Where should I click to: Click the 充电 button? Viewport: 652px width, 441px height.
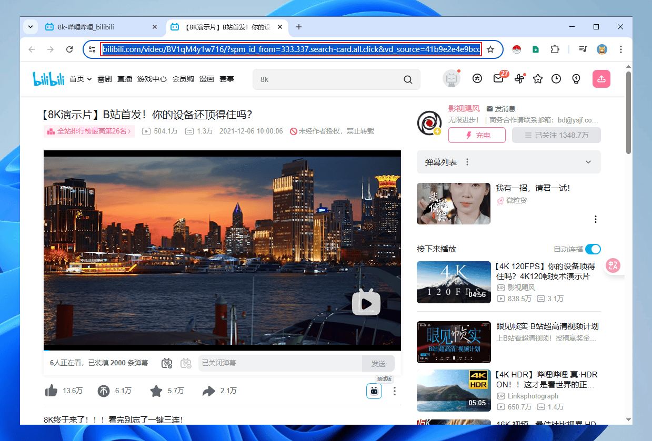pyautogui.click(x=477, y=135)
